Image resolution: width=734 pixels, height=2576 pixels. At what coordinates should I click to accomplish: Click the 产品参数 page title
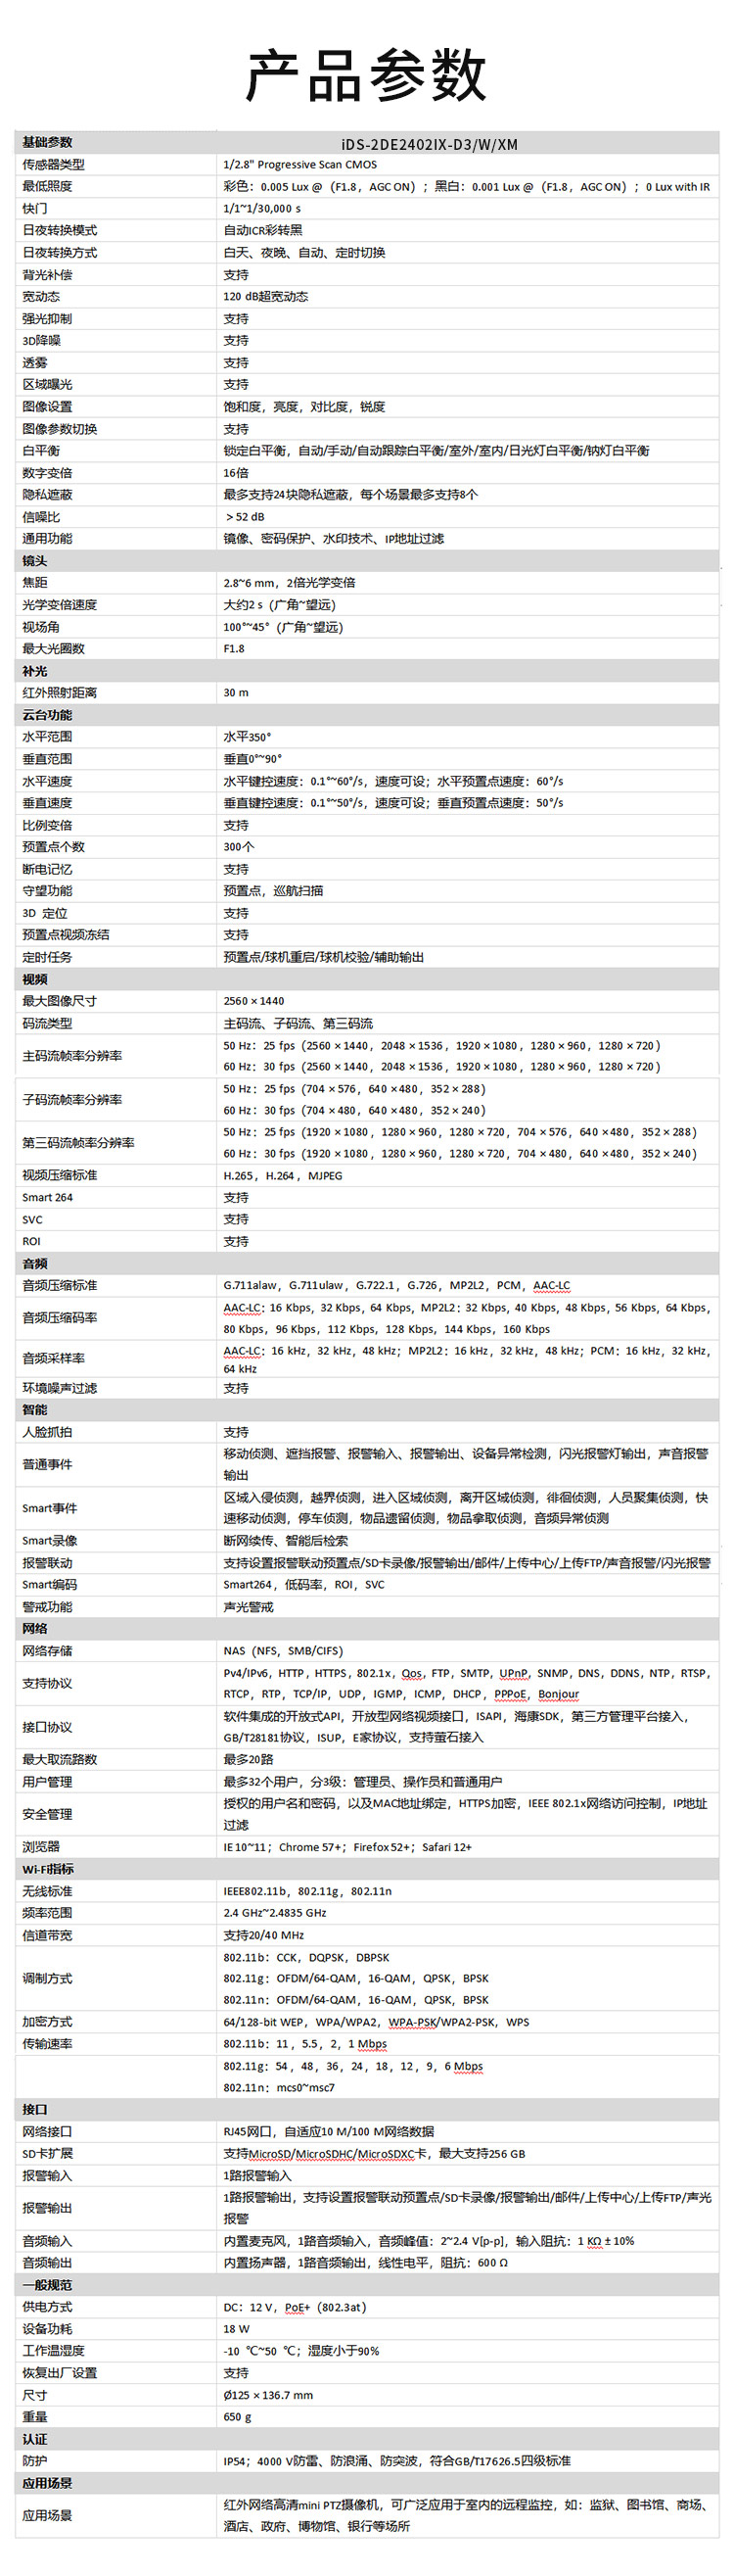click(x=366, y=75)
